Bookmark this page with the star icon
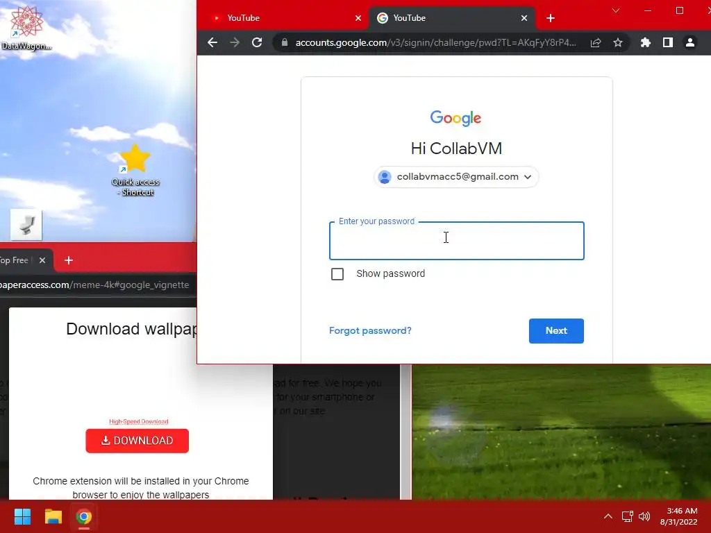711x533 pixels. click(x=617, y=42)
